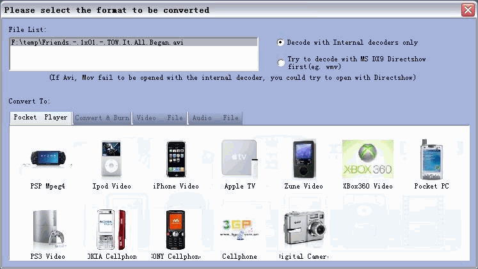The height and width of the screenshot is (269, 478).
Task: Pick the 3GP Cellphone format icon
Action: coord(239,229)
